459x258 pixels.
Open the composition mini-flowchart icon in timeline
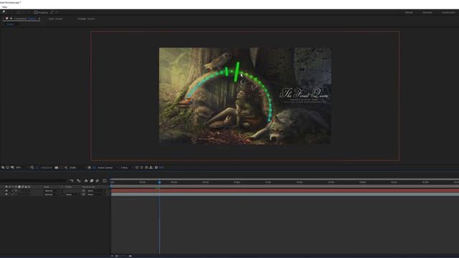72,181
